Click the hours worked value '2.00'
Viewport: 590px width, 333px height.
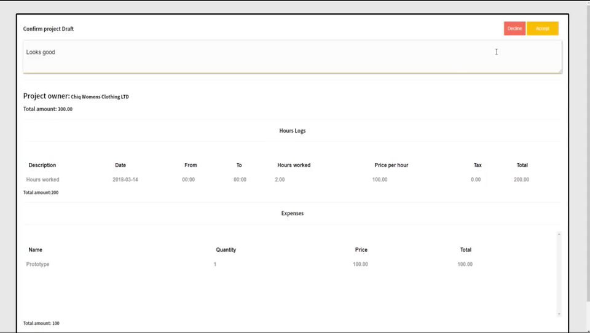coord(280,179)
